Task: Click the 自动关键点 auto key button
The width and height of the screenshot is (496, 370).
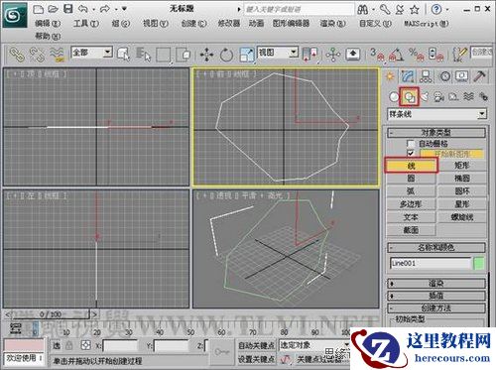Action: click(256, 345)
